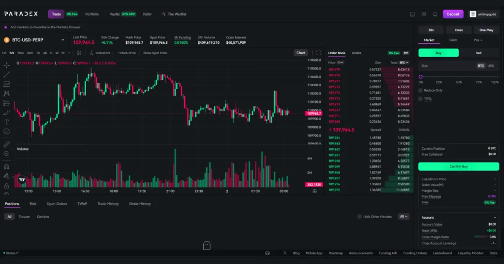Open the X social link icon
The height and width of the screenshot is (264, 504).
[x=284, y=253]
